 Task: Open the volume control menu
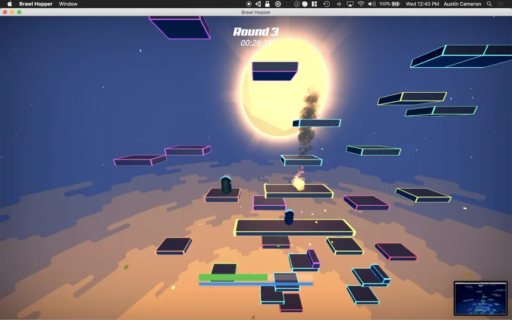click(371, 4)
